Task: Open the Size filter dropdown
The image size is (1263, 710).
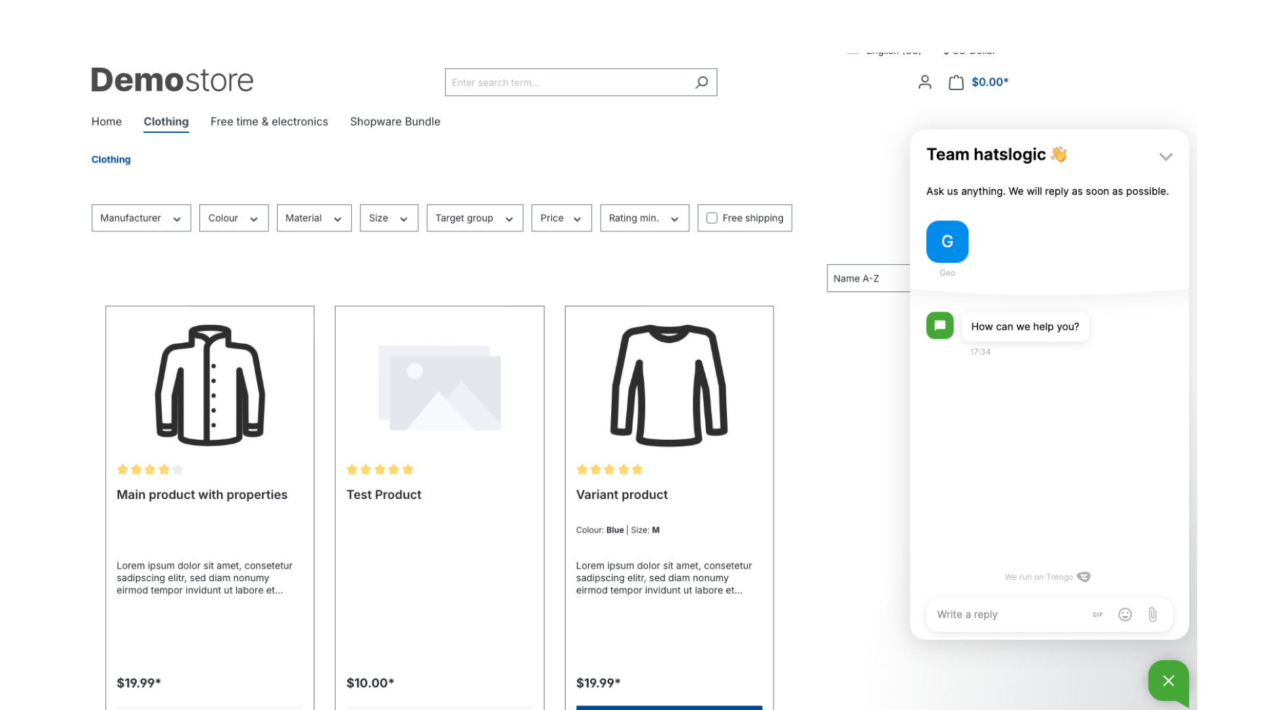Action: (387, 218)
